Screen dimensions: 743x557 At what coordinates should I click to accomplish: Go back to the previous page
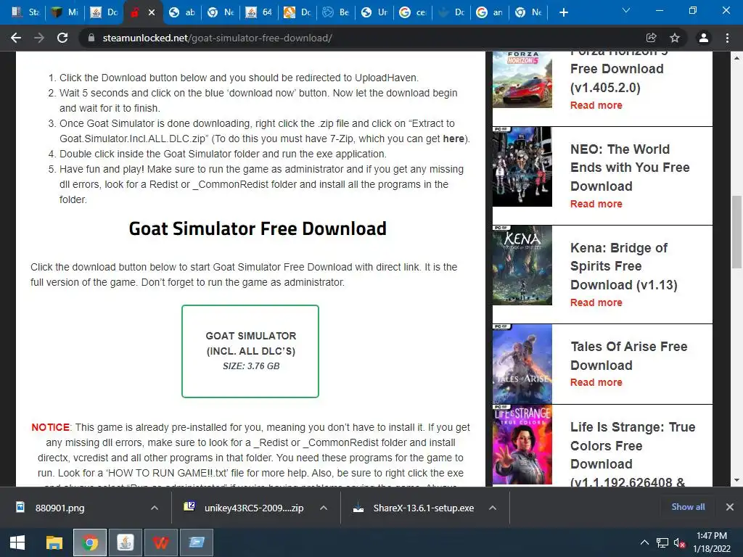(16, 38)
